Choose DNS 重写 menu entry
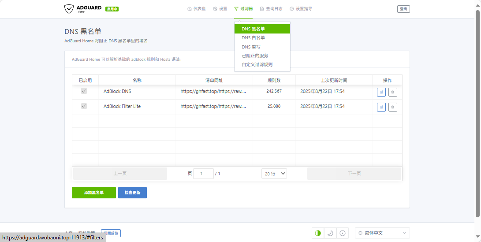 (262, 47)
